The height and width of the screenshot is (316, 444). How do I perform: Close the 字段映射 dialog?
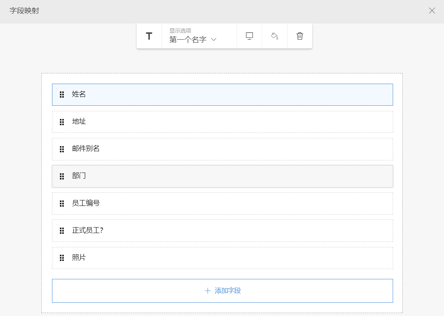432,11
